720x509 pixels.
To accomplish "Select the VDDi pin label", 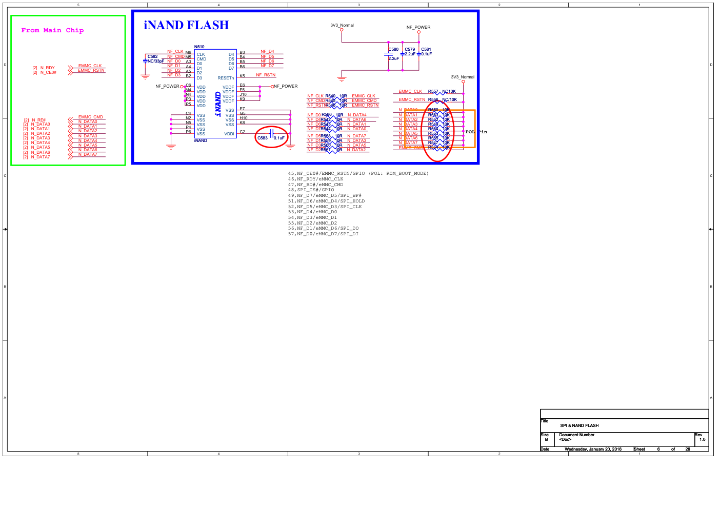I will [229, 134].
